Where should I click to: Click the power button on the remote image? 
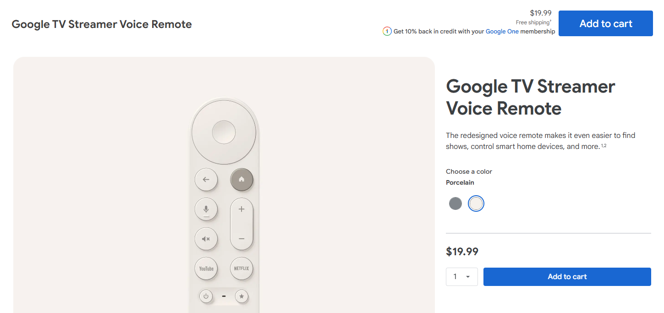click(206, 297)
